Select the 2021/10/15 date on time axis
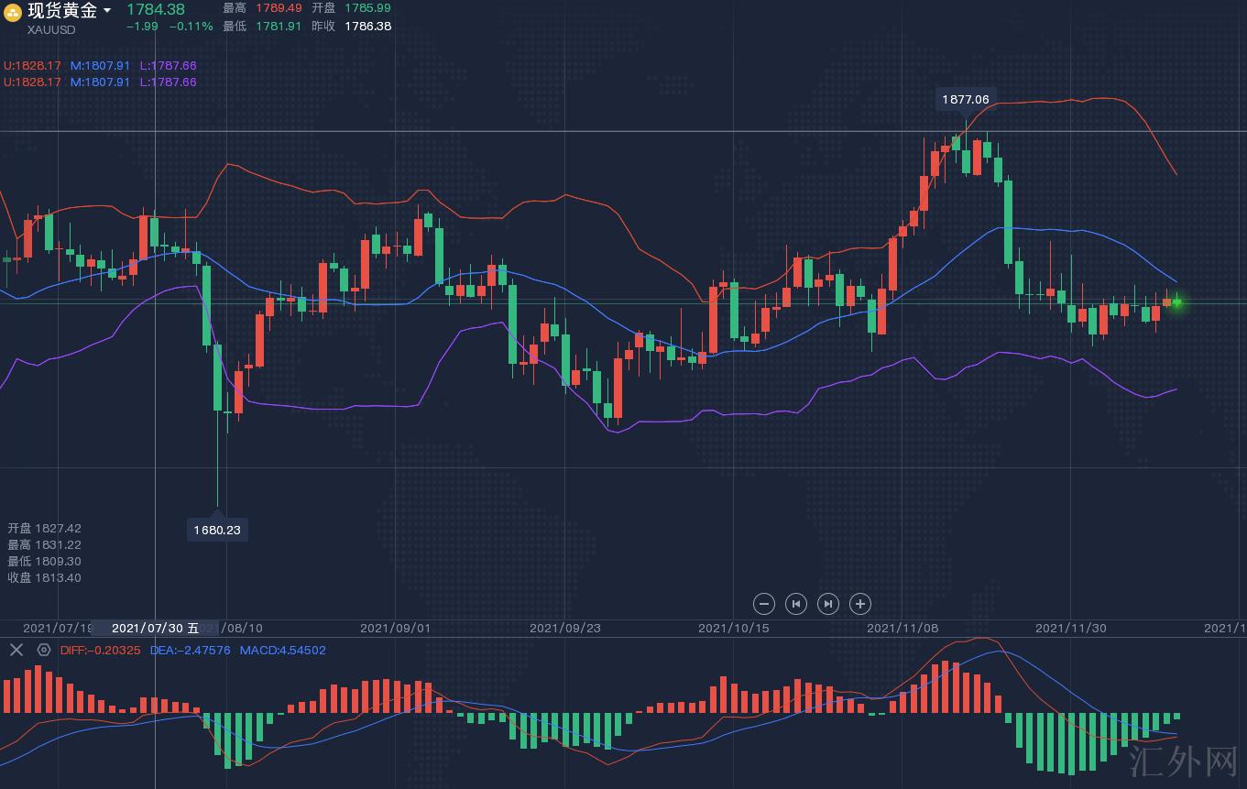This screenshot has height=789, width=1247. tap(733, 628)
